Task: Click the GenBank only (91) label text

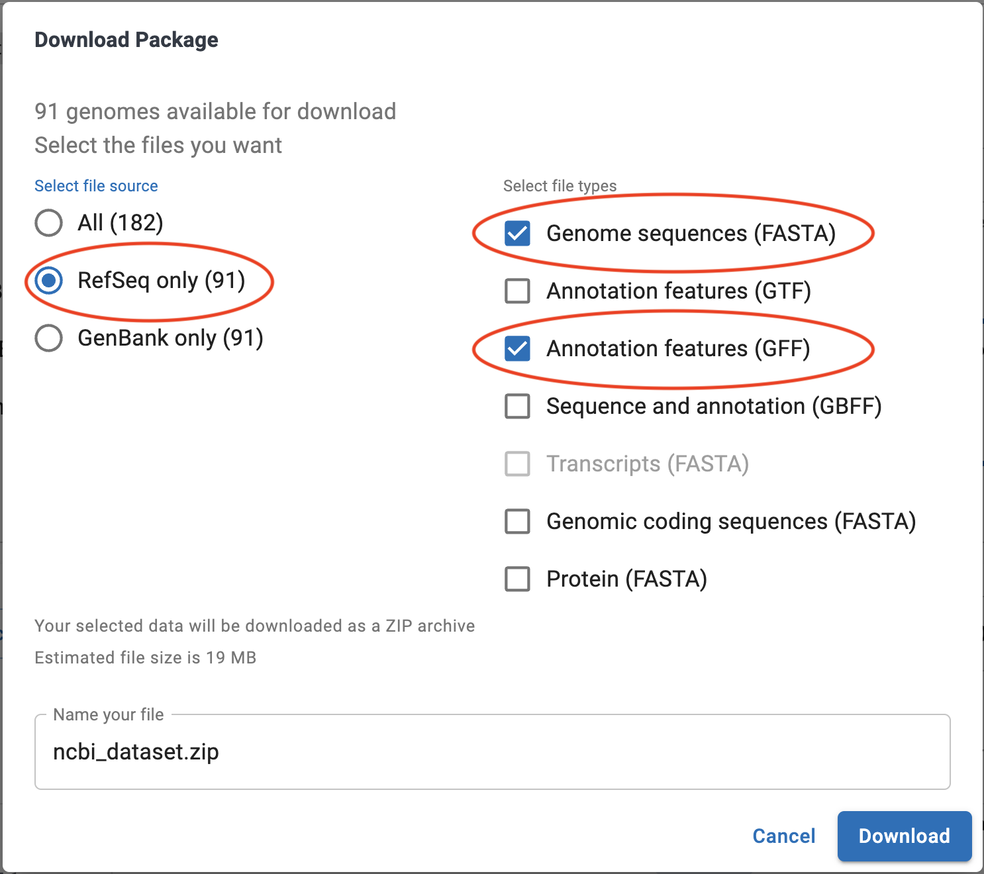Action: tap(170, 338)
